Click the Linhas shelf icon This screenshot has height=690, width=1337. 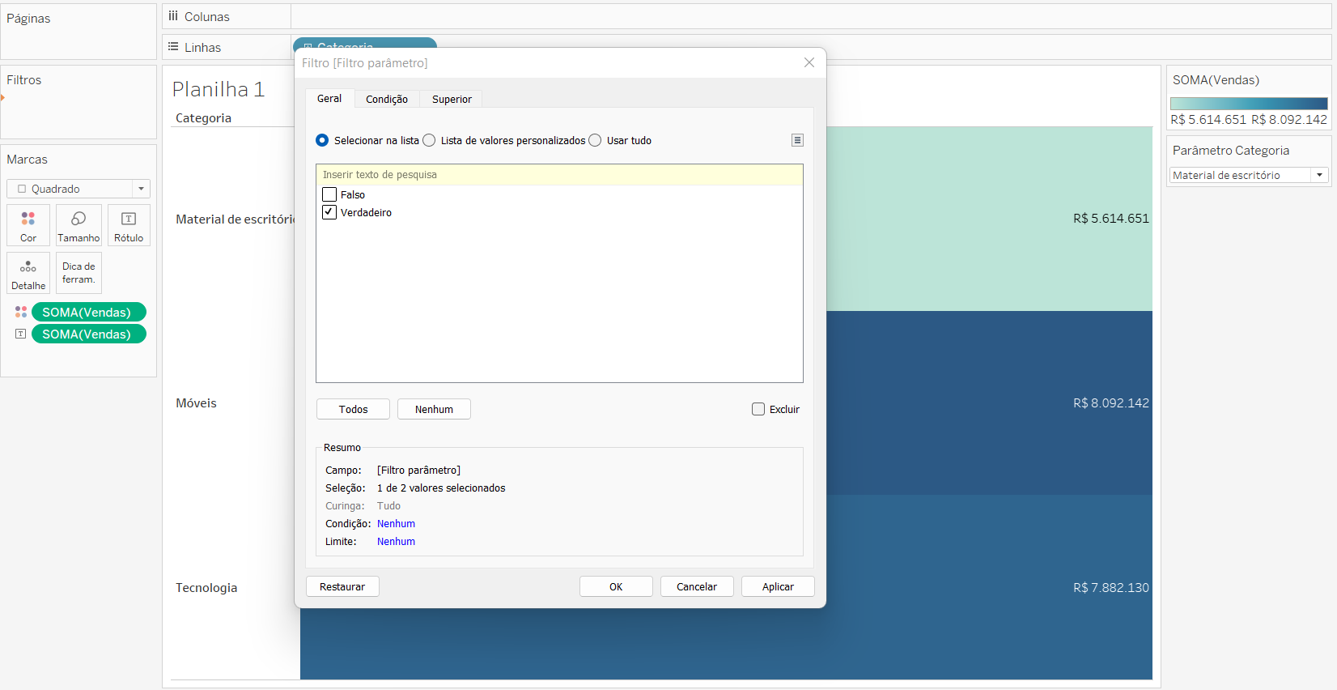tap(173, 47)
